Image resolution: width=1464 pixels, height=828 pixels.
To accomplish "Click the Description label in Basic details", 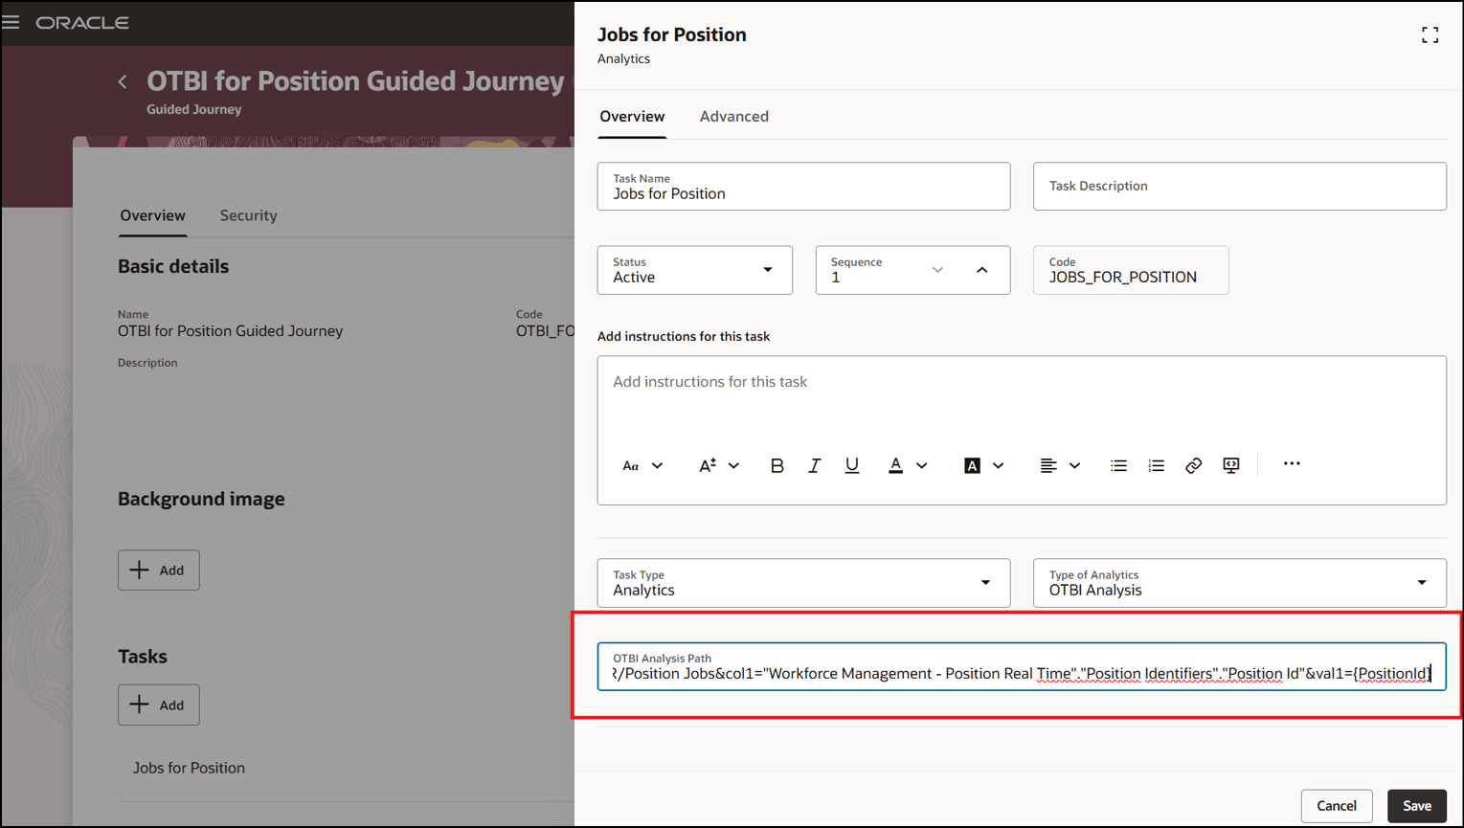I will [x=147, y=363].
